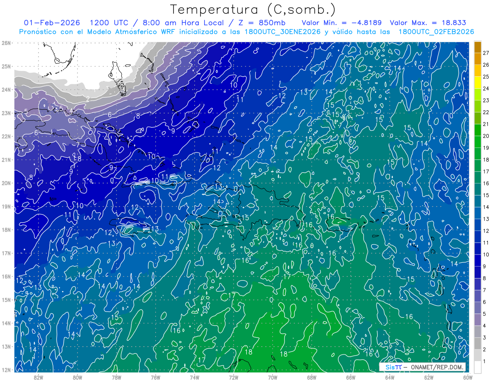Click color scale value 24
This screenshot has height=383, width=497.
pyautogui.click(x=486, y=88)
